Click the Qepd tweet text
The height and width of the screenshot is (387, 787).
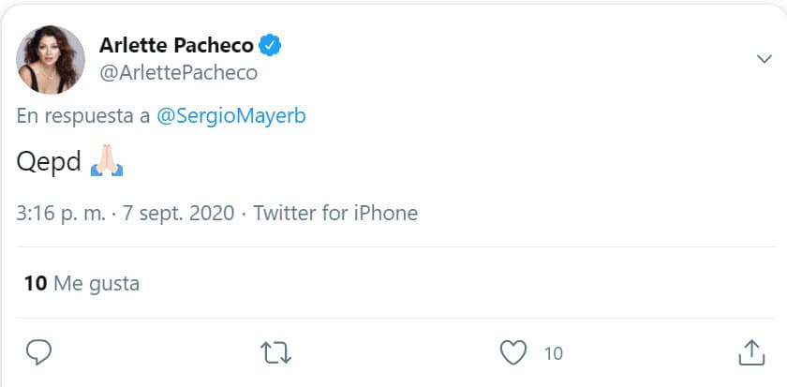point(49,162)
